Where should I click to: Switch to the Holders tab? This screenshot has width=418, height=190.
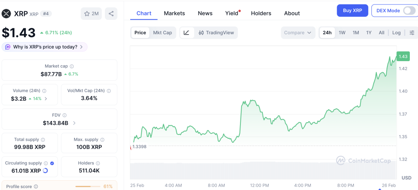[x=261, y=13]
